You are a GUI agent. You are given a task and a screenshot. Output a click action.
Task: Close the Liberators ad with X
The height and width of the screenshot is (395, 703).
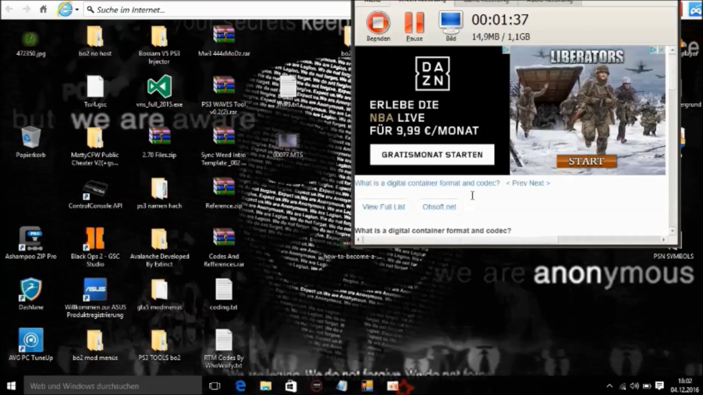point(661,50)
